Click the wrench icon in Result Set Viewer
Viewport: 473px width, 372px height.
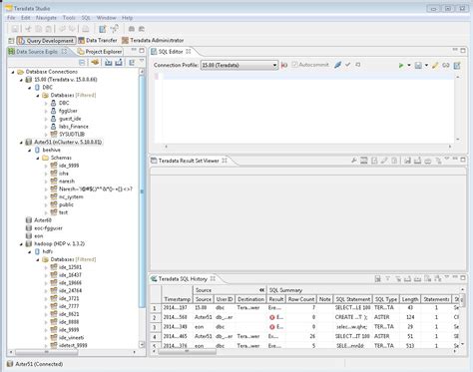tap(354, 161)
